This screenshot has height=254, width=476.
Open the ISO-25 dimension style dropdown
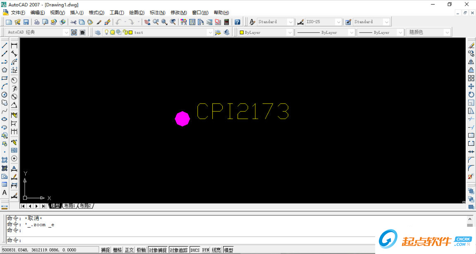click(x=338, y=22)
